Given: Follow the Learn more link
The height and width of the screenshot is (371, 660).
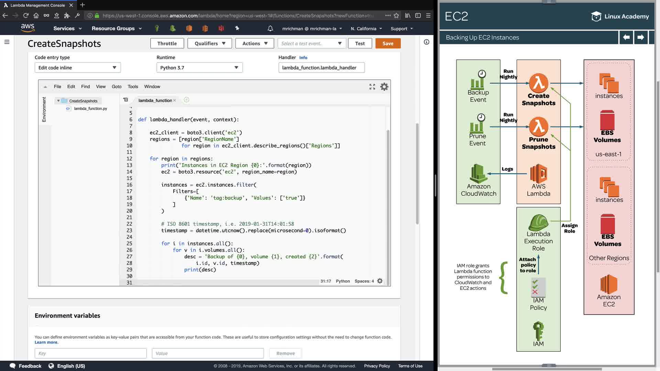Looking at the screenshot, I should (x=46, y=342).
